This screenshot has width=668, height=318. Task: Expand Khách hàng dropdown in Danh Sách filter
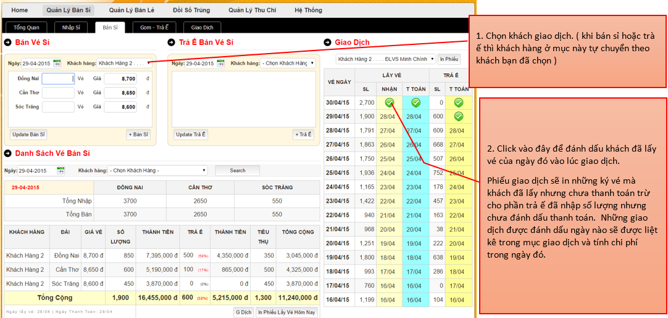pos(157,171)
